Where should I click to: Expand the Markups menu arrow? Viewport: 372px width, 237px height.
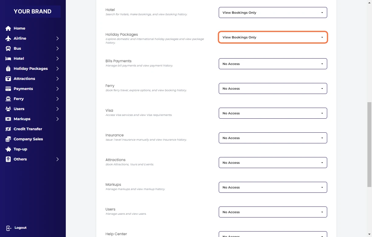point(57,119)
